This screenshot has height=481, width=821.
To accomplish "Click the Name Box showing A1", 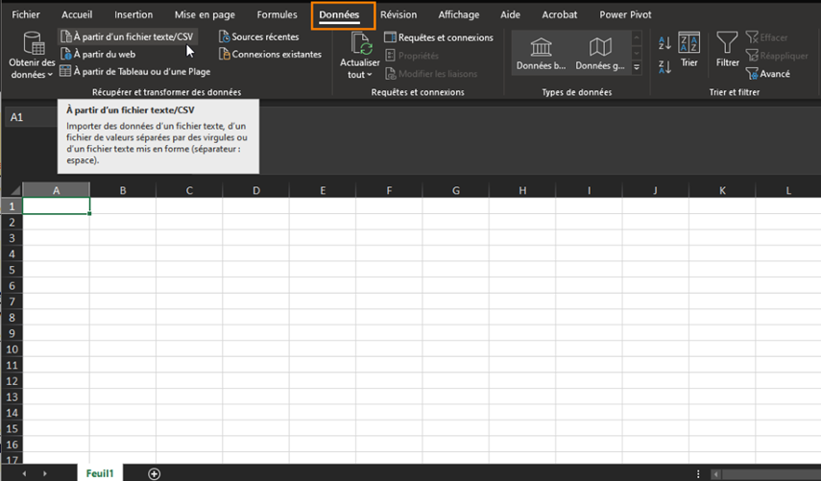I will click(31, 117).
